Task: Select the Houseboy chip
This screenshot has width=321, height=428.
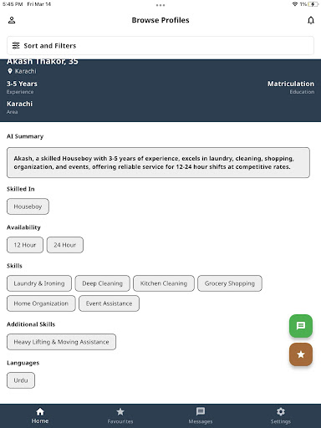Action: [28, 206]
